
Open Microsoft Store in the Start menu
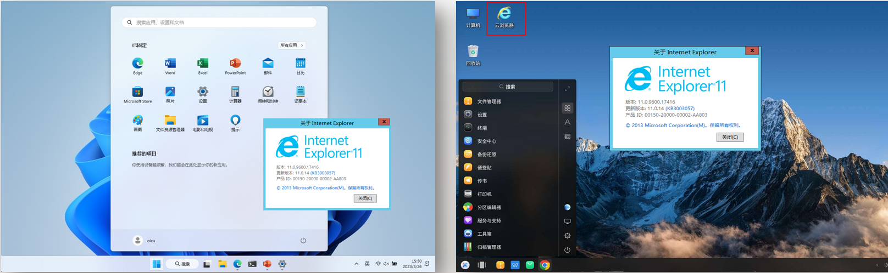pyautogui.click(x=137, y=93)
